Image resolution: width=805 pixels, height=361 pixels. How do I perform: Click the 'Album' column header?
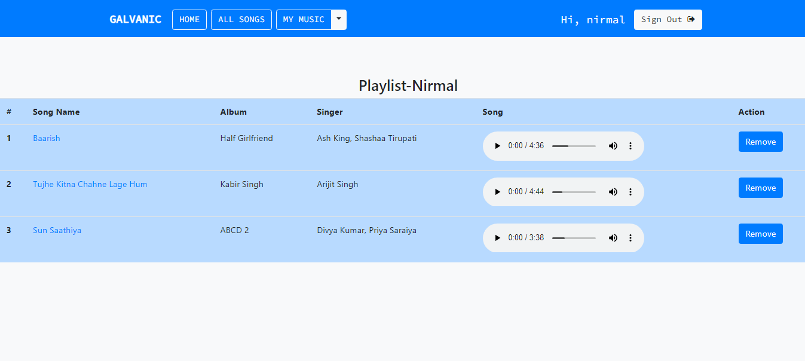click(x=234, y=112)
